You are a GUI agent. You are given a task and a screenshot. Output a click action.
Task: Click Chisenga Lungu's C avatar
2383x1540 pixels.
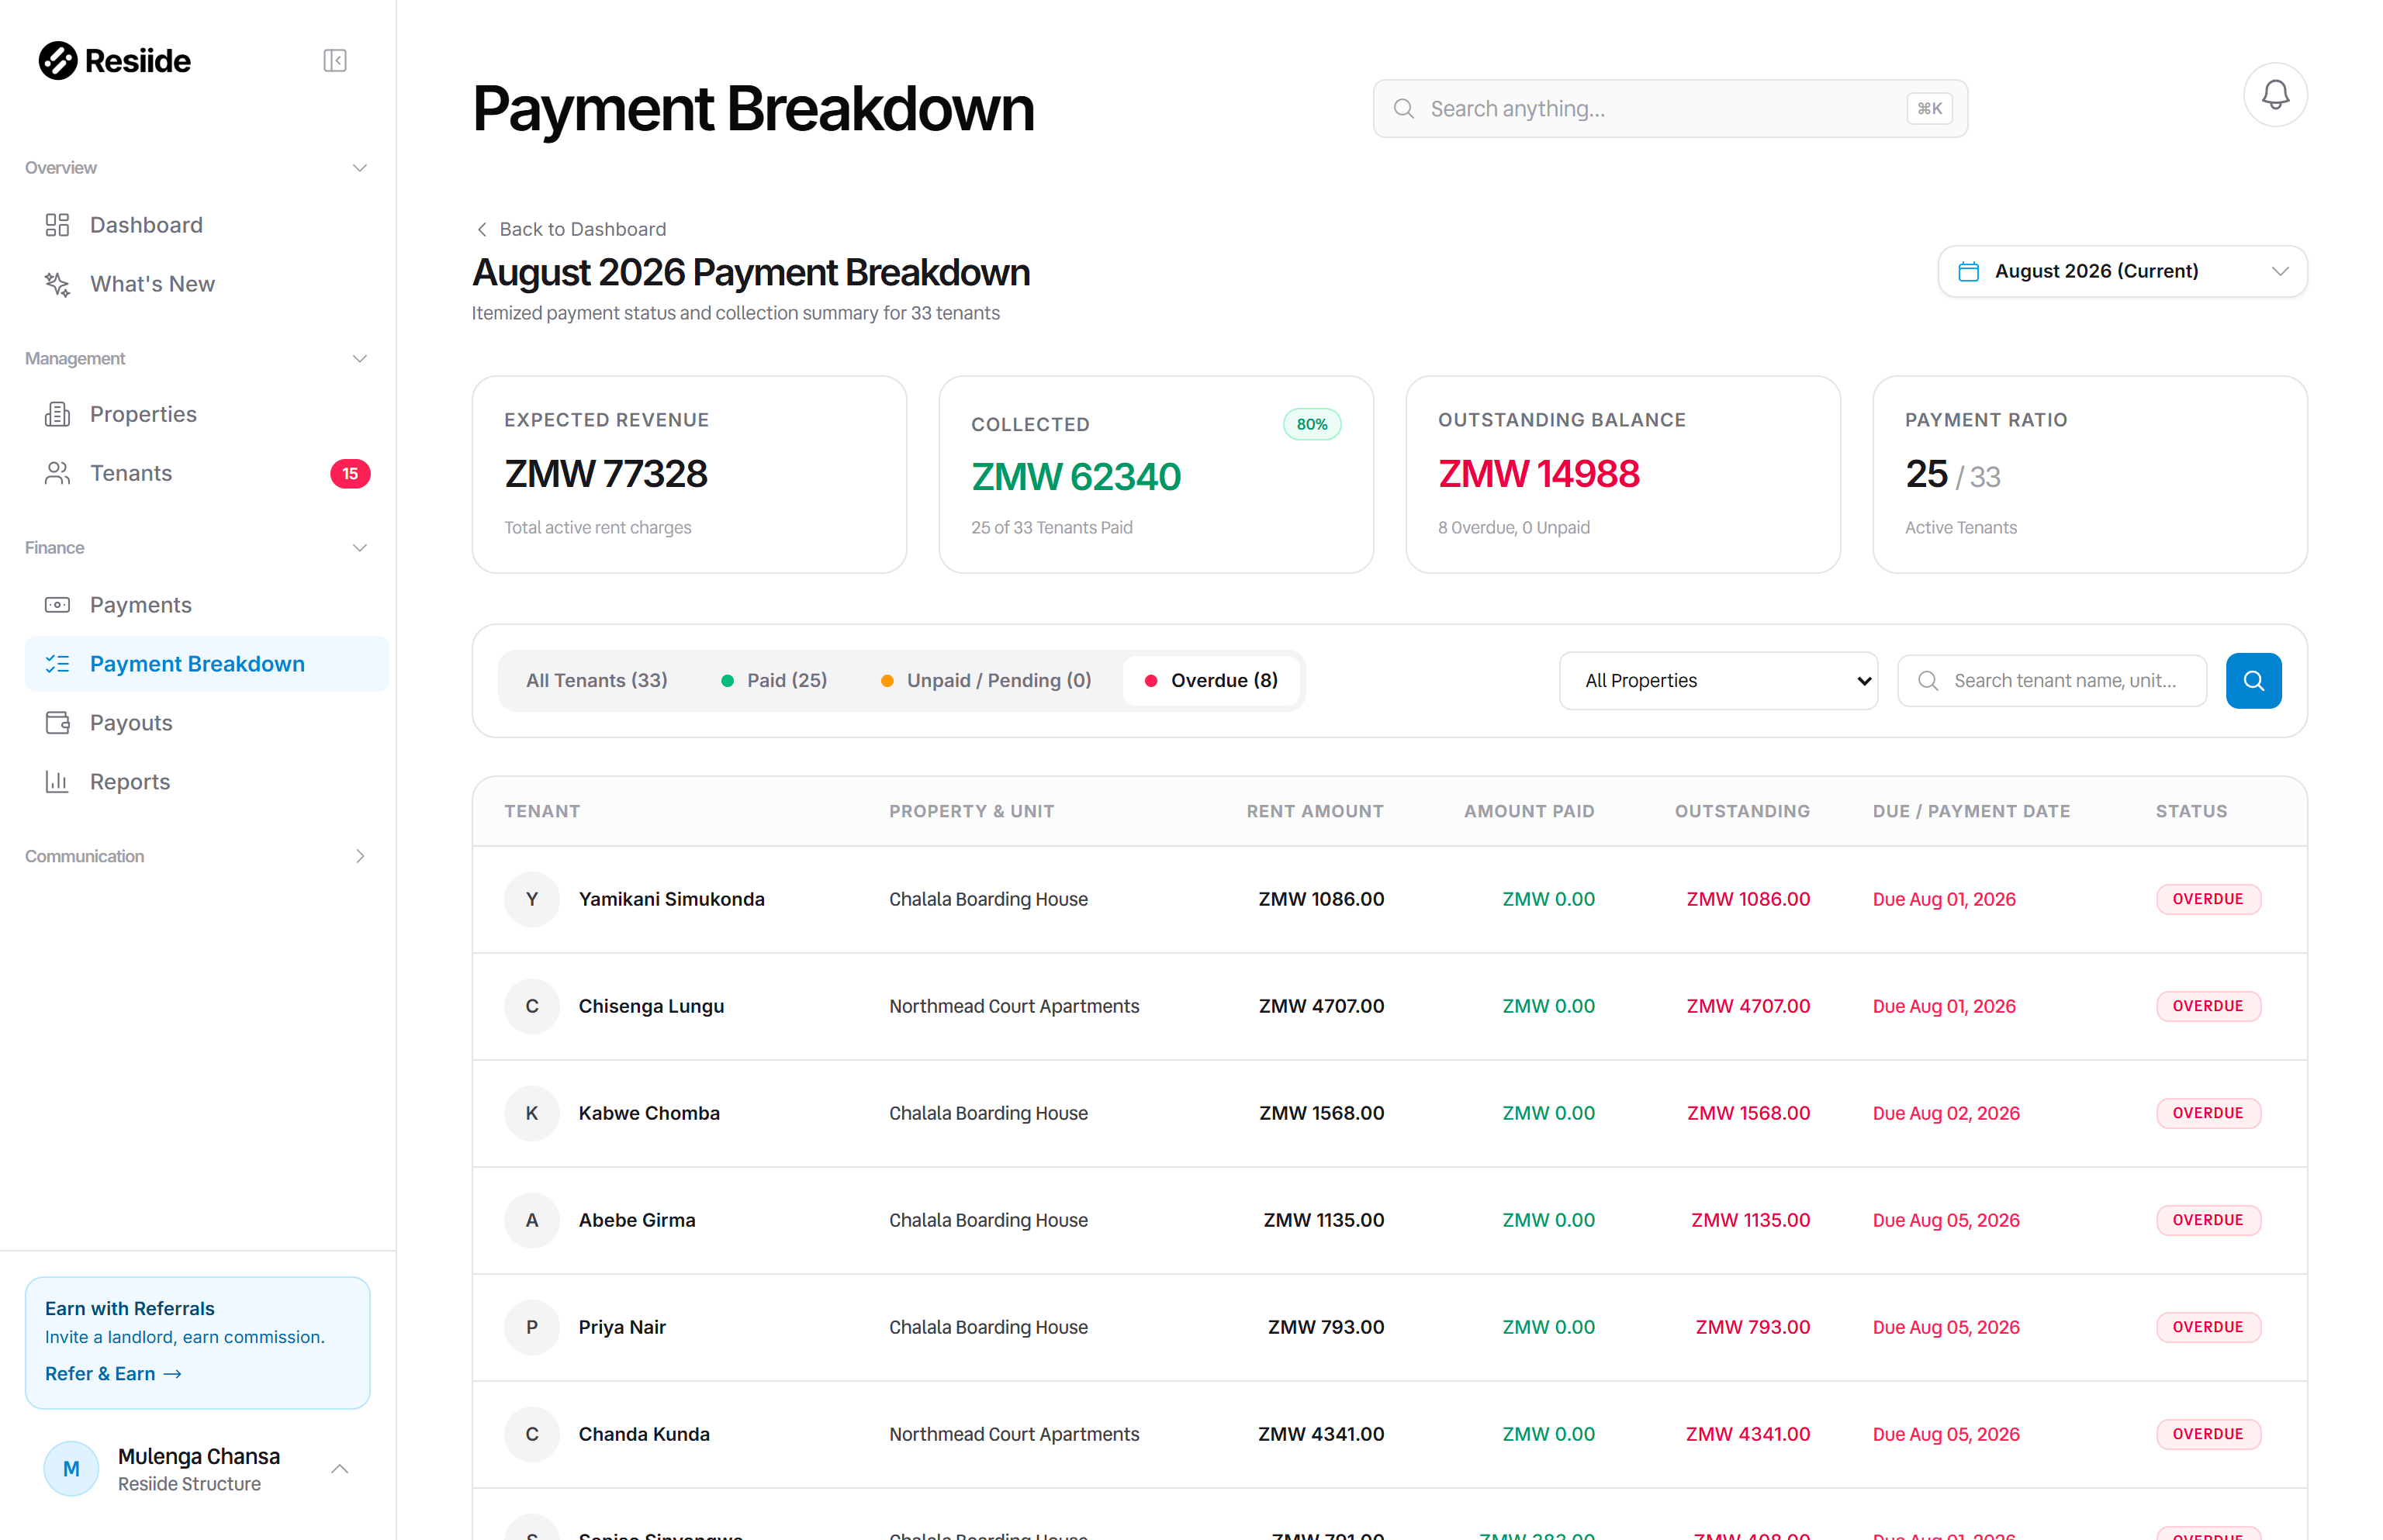pyautogui.click(x=531, y=1006)
